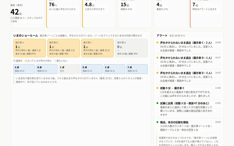The height and width of the screenshot is (146, 234).
Task: Click the 入口通過 96人 note text
Action: [x=26, y=20]
